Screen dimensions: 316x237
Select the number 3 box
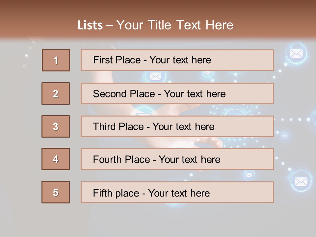click(56, 126)
